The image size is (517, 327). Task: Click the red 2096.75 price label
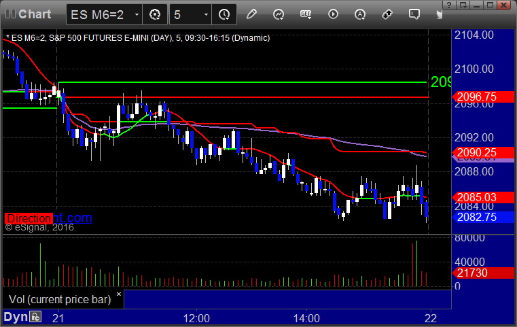(x=483, y=97)
